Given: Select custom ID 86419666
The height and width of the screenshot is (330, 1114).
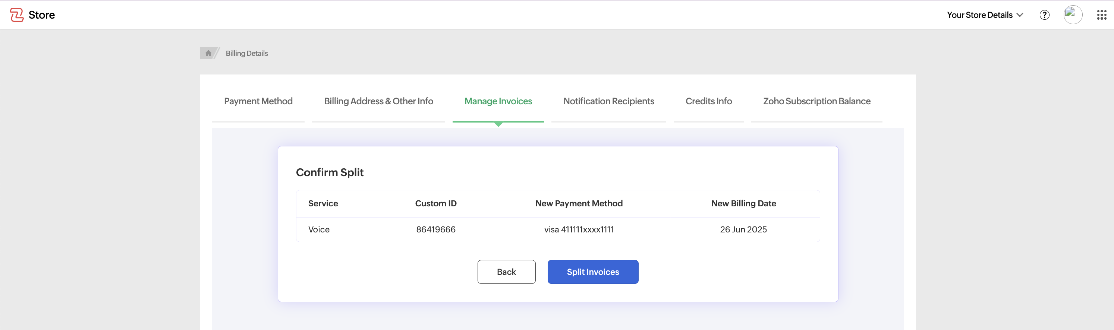Looking at the screenshot, I should click(x=435, y=229).
